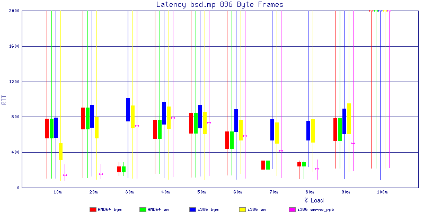Screen dimensions: 424x212
Task: Click the blue i386 bge box at 40% load
Action: (164, 113)
